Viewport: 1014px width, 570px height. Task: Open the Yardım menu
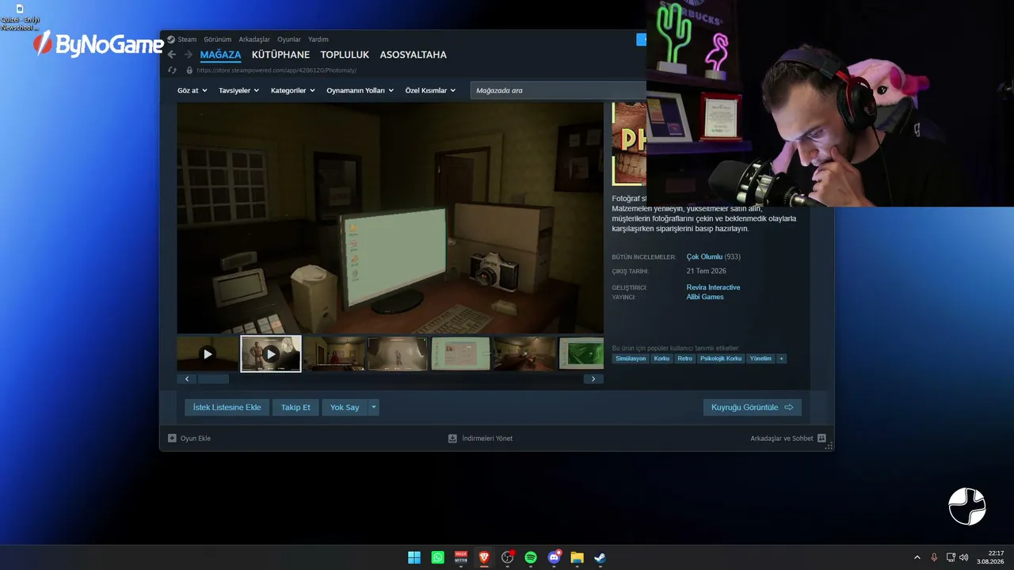pyautogui.click(x=318, y=40)
